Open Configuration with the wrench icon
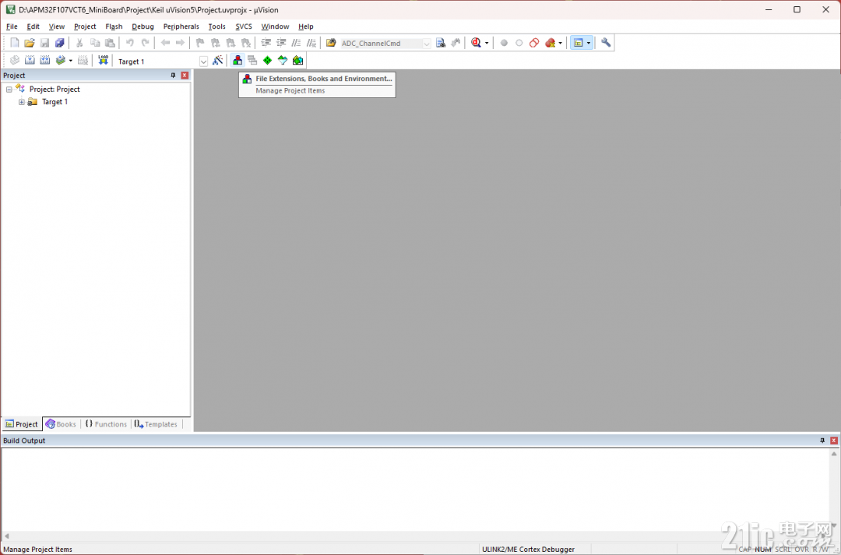Screen dimensions: 841x555 [606, 43]
